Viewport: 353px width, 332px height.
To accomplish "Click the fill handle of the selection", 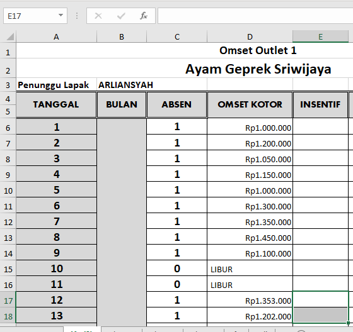I will (348, 323).
